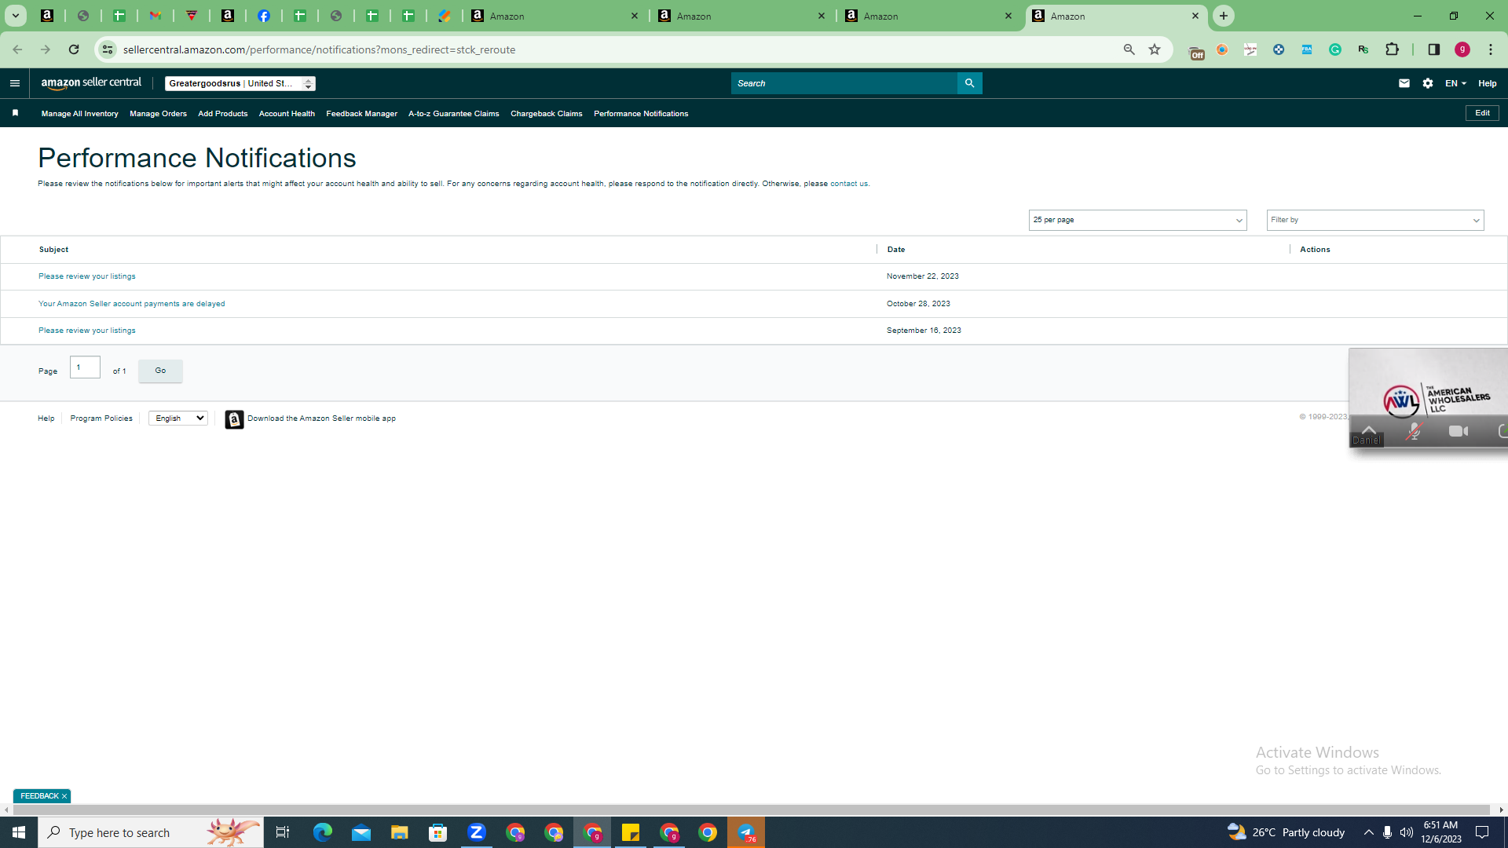
Task: Open Microsoft Edge from taskbar
Action: pos(323,832)
